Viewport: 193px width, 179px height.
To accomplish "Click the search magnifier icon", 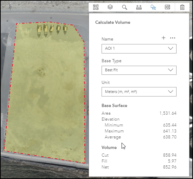I will [124, 7].
